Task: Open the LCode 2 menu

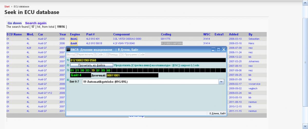Action: pos(100,55)
